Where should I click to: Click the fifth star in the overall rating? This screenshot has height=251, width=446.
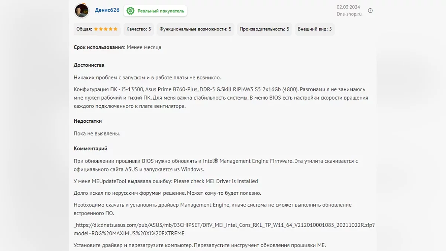coord(115,29)
